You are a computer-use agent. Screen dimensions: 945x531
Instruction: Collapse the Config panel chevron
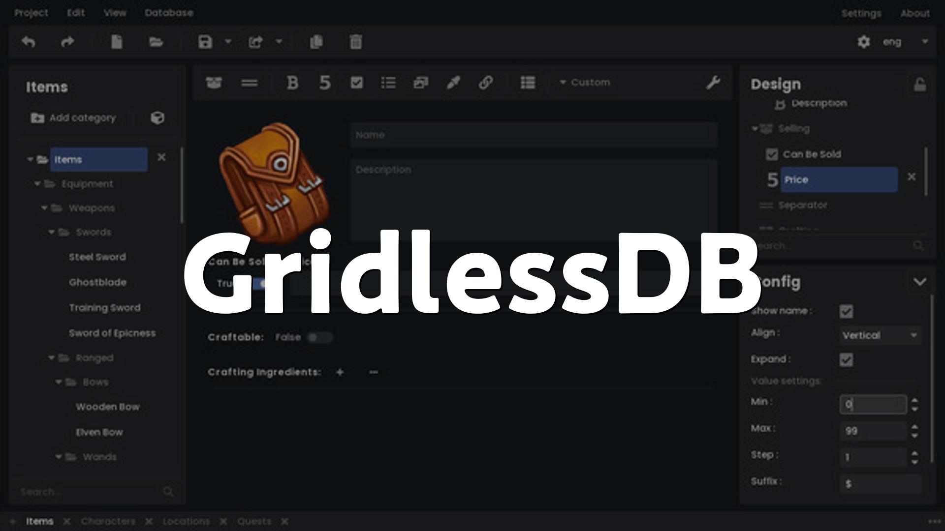click(x=919, y=282)
